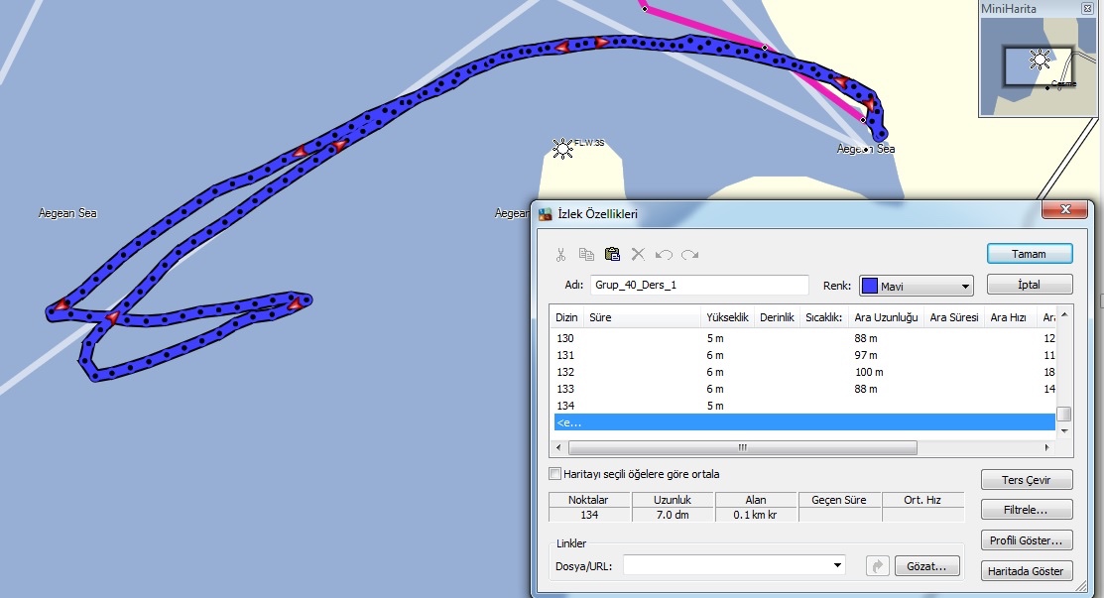The width and height of the screenshot is (1104, 598).
Task: Click the down arrow of the track table's vertical scrollbar
Action: pos(1064,430)
